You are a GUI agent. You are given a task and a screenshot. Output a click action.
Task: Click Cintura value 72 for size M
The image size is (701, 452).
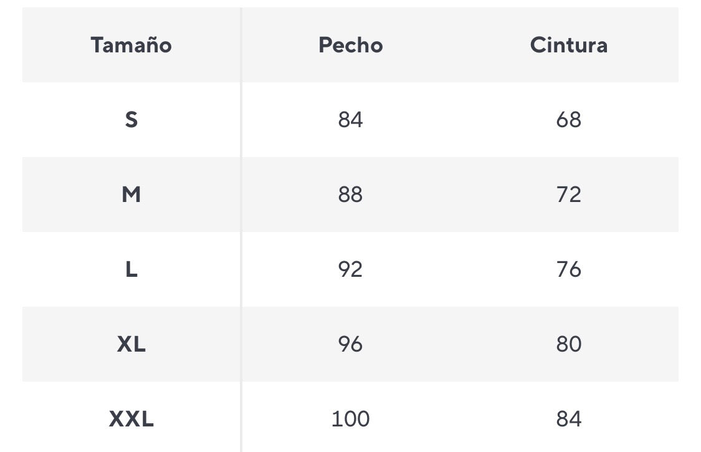568,195
